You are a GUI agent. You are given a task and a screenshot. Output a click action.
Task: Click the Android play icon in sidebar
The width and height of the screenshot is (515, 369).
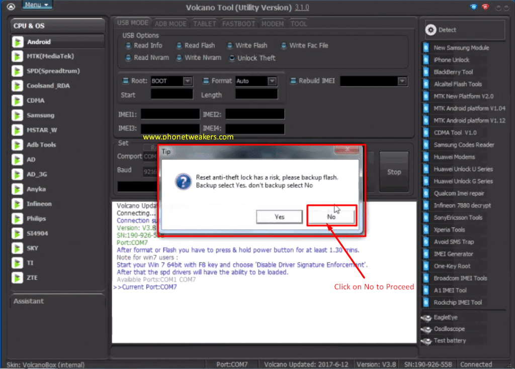17,42
